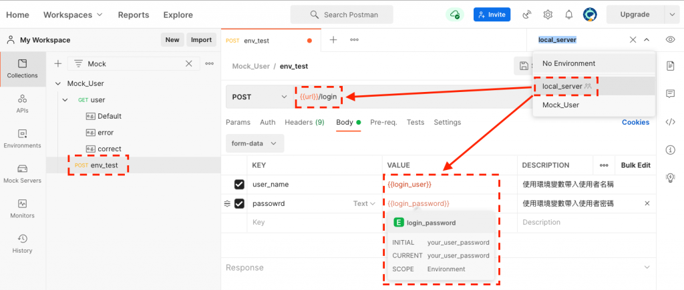Click the New button
Screen dimensions: 684x290
(x=172, y=39)
